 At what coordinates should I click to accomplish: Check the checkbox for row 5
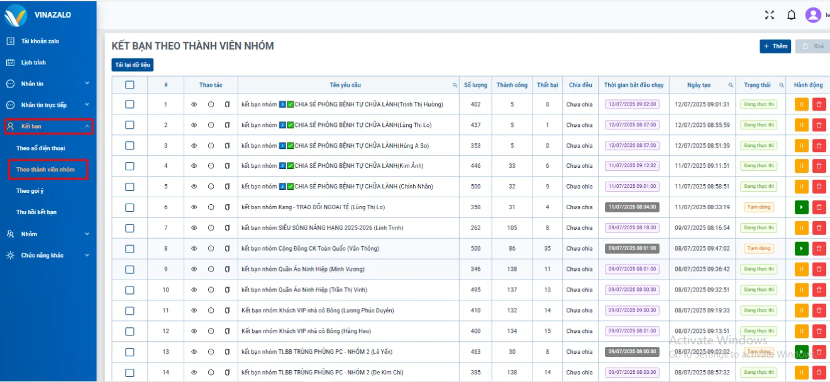pyautogui.click(x=130, y=187)
